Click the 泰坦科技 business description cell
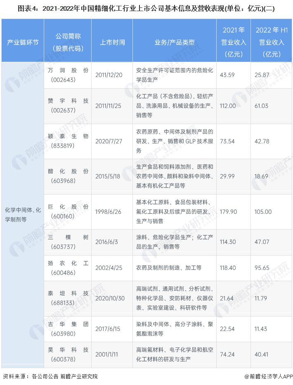293x385 pixels. [174, 298]
